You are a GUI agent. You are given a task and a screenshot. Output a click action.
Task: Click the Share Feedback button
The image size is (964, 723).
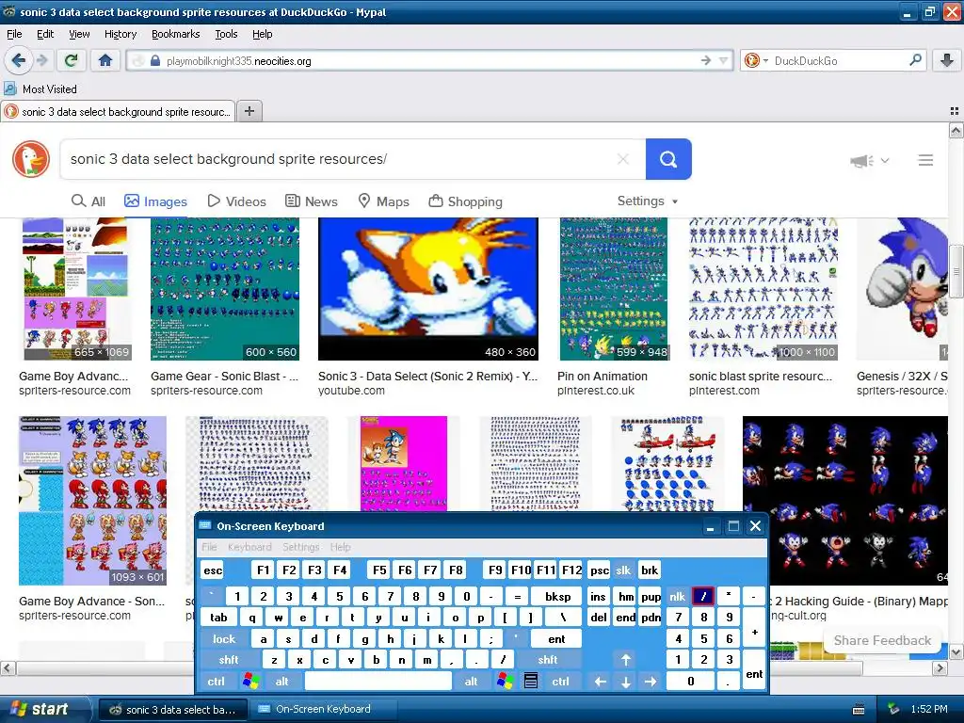pyautogui.click(x=882, y=640)
